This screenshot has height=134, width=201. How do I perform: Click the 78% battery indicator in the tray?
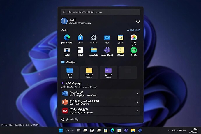pyautogui.click(x=181, y=131)
